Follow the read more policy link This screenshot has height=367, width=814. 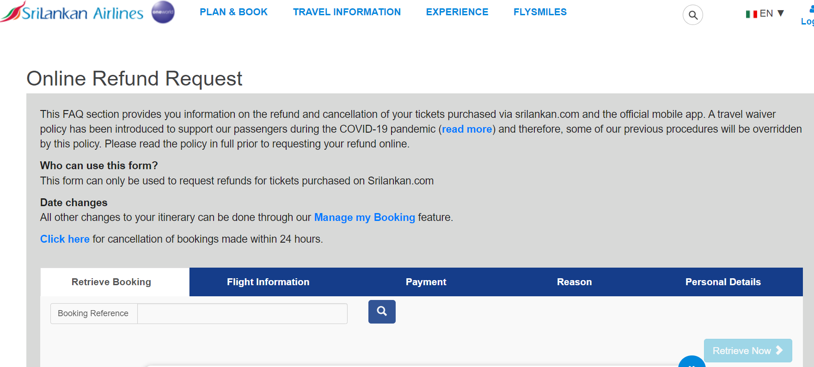pos(467,129)
